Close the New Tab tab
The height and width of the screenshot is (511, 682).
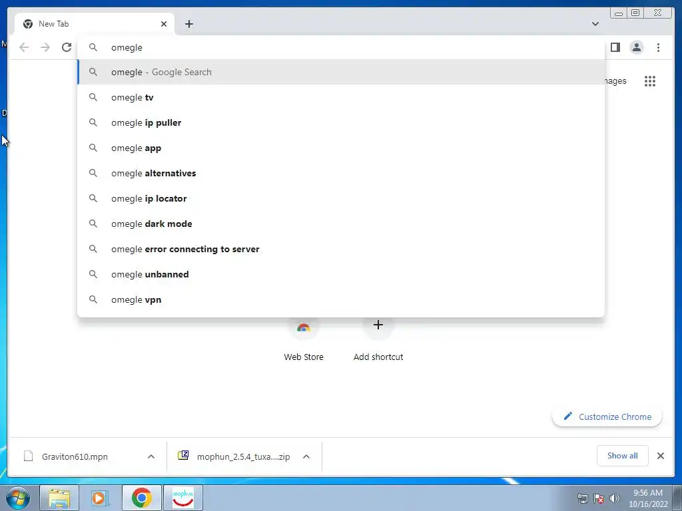(x=164, y=24)
